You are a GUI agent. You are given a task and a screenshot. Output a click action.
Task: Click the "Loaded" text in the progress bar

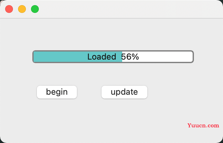[102, 57]
